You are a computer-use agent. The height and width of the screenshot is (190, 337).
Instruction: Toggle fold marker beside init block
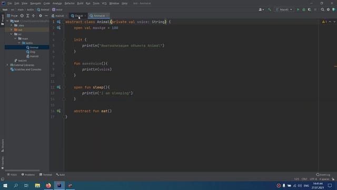(64, 40)
